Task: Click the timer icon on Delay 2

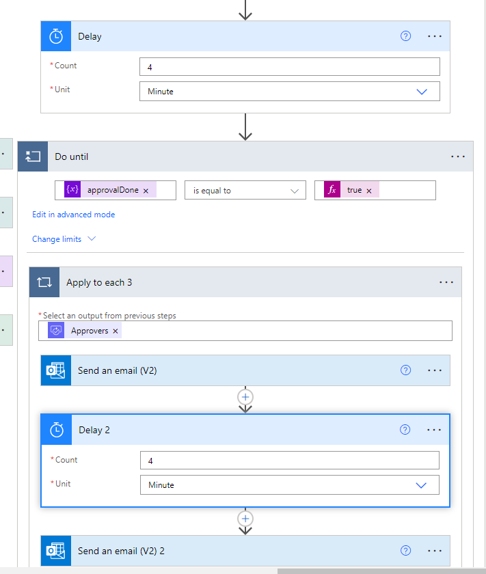Action: [55, 429]
